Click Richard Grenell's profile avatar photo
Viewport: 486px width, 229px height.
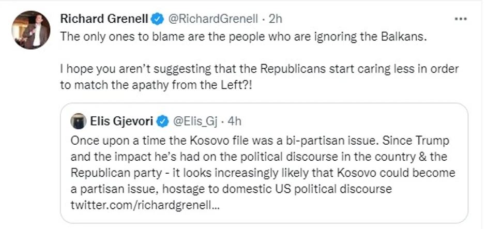point(31,30)
